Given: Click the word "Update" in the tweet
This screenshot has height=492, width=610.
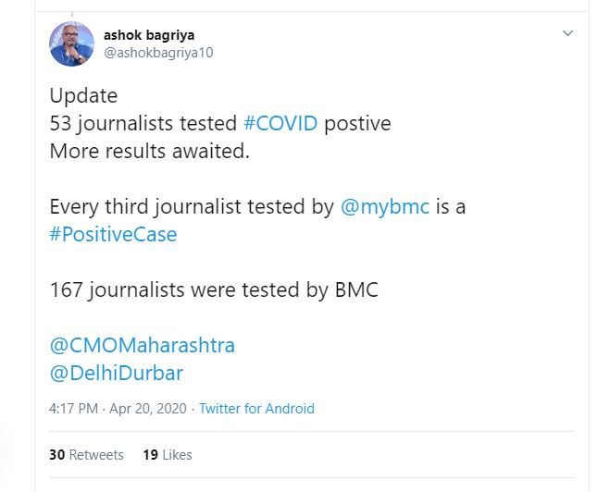Looking at the screenshot, I should tap(83, 96).
